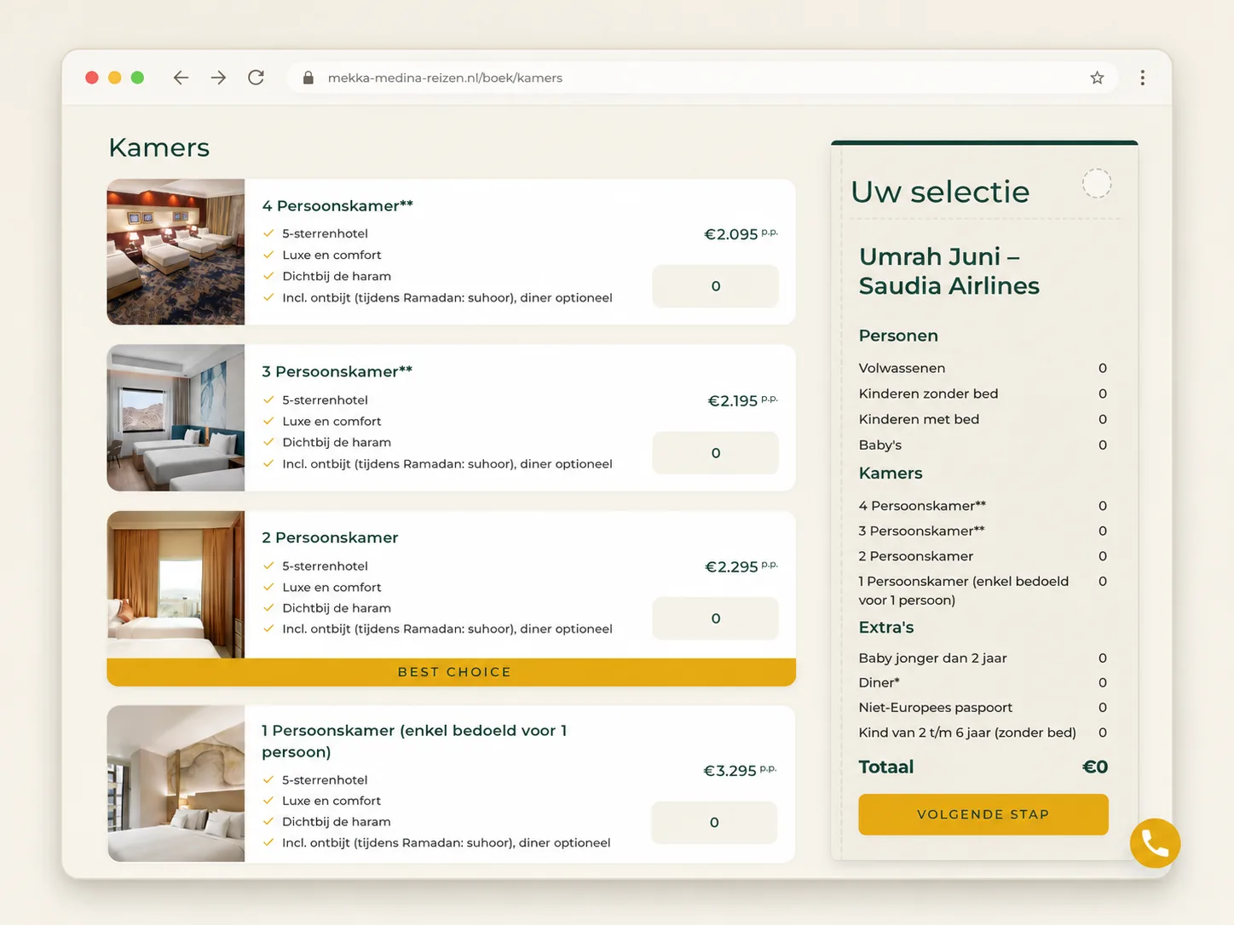This screenshot has width=1234, height=925.
Task: Click the browser back arrow
Action: tap(181, 78)
